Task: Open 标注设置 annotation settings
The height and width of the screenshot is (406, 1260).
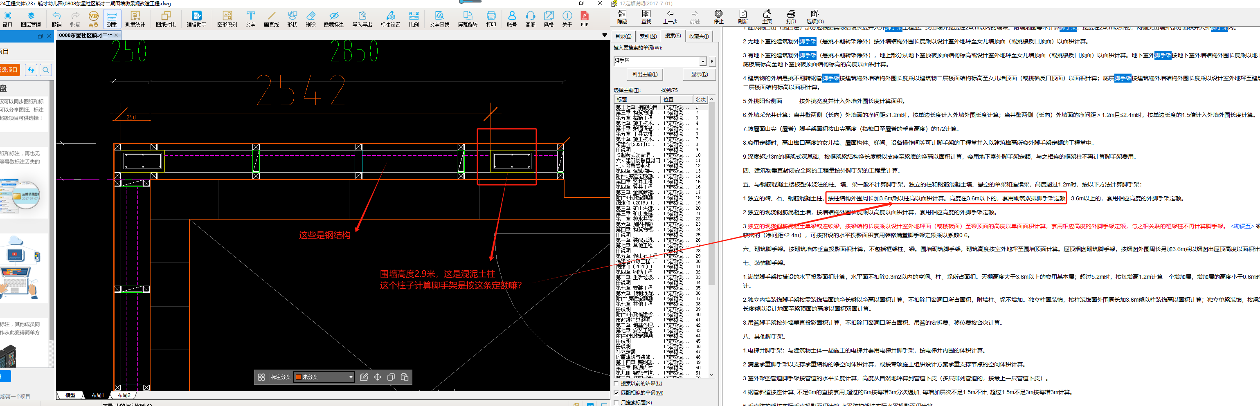Action: pos(390,19)
